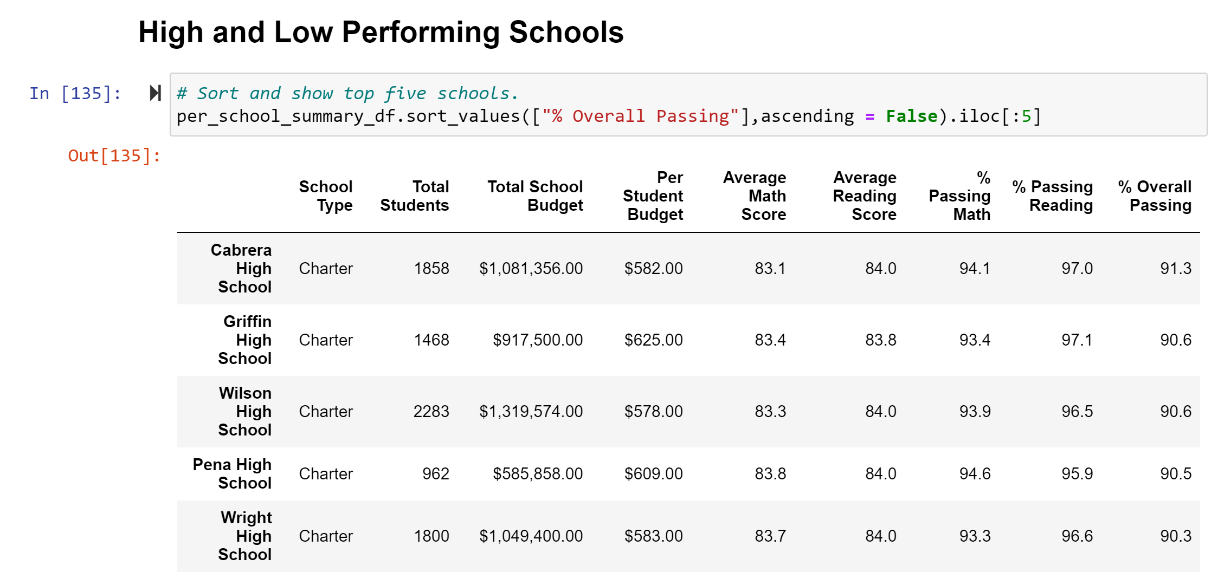Select the Per Student Budget header
The width and height of the screenshot is (1218, 585).
point(654,196)
